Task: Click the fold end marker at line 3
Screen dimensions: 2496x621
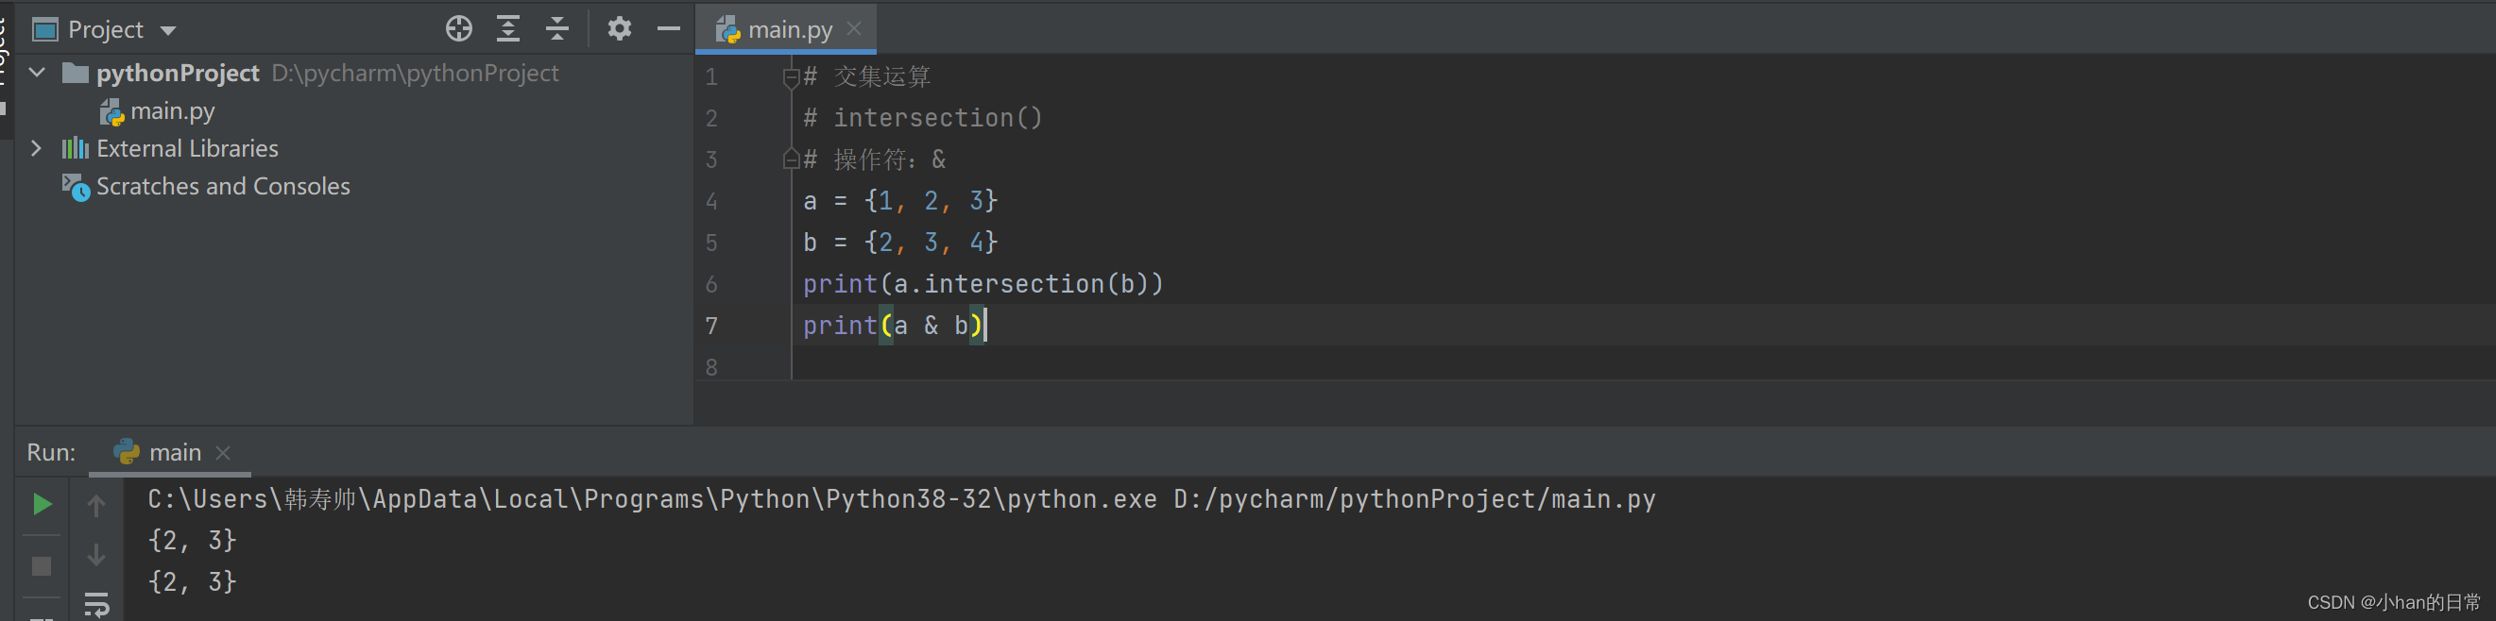Action: pyautogui.click(x=791, y=159)
